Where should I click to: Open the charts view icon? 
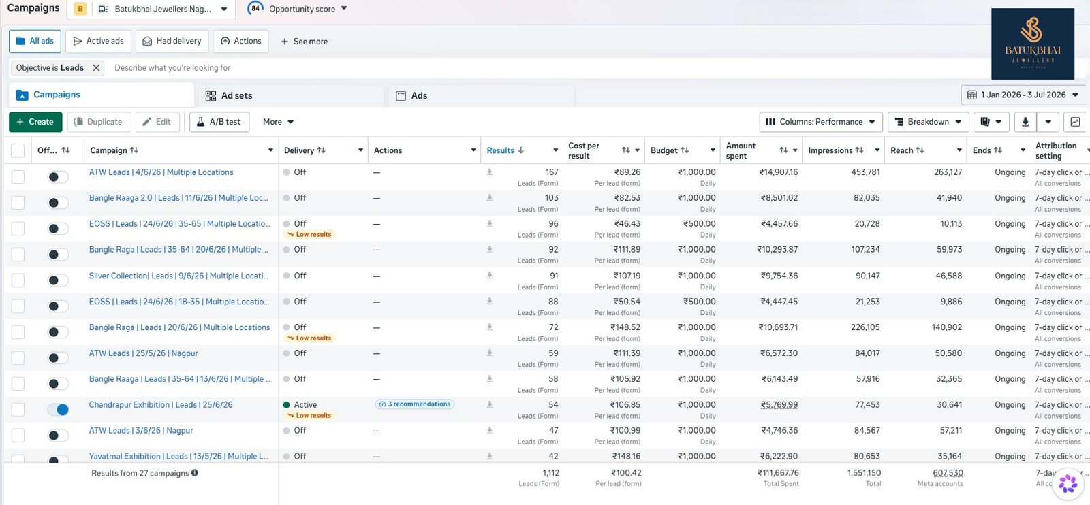[1075, 122]
